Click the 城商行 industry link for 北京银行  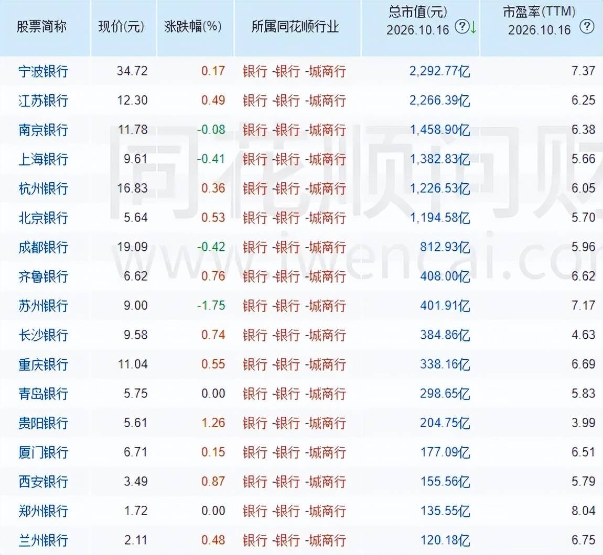coord(327,218)
